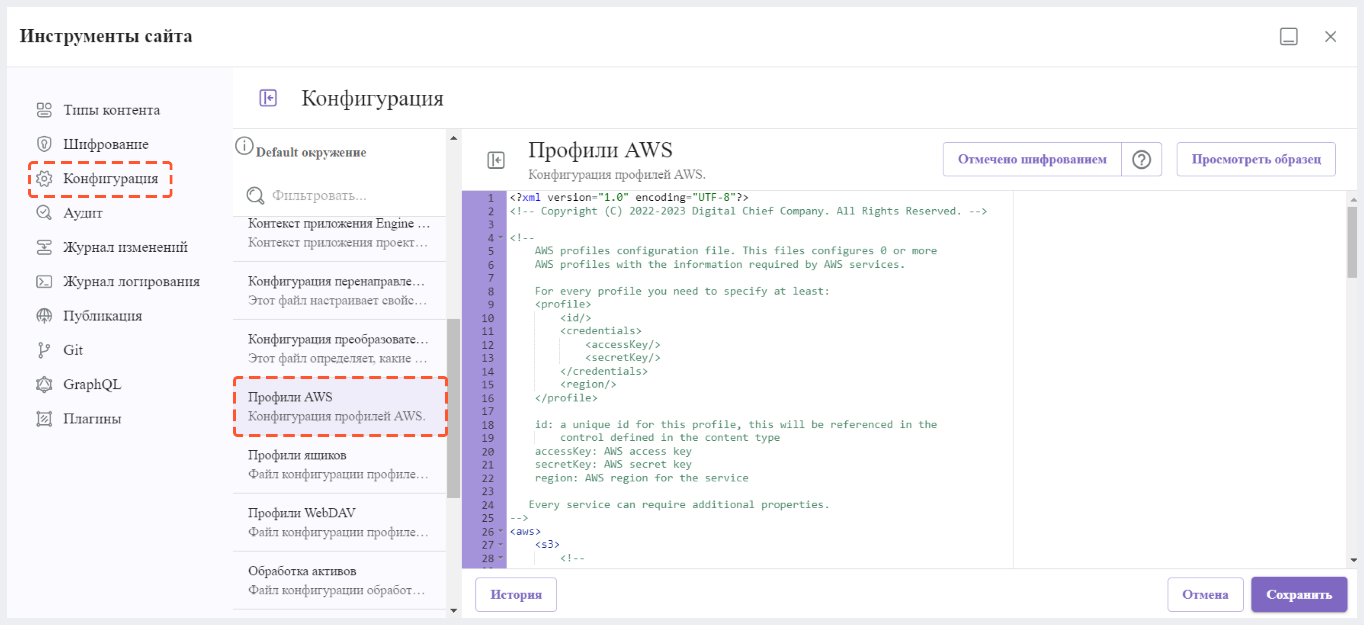
Task: Click line number 17 in the gutter
Action: (487, 411)
